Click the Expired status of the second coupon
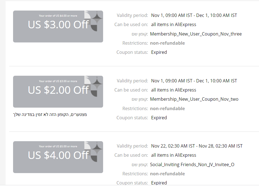This screenshot has height=190, width=259. [159, 118]
